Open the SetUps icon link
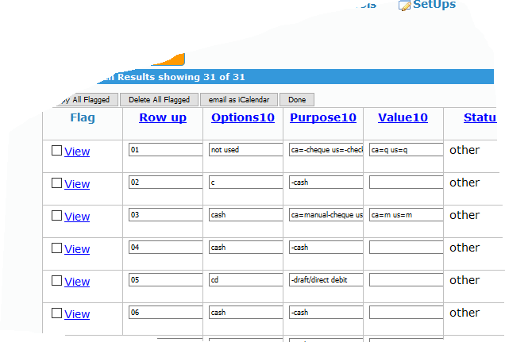Image resolution: width=505 pixels, height=342 pixels. pyautogui.click(x=427, y=5)
